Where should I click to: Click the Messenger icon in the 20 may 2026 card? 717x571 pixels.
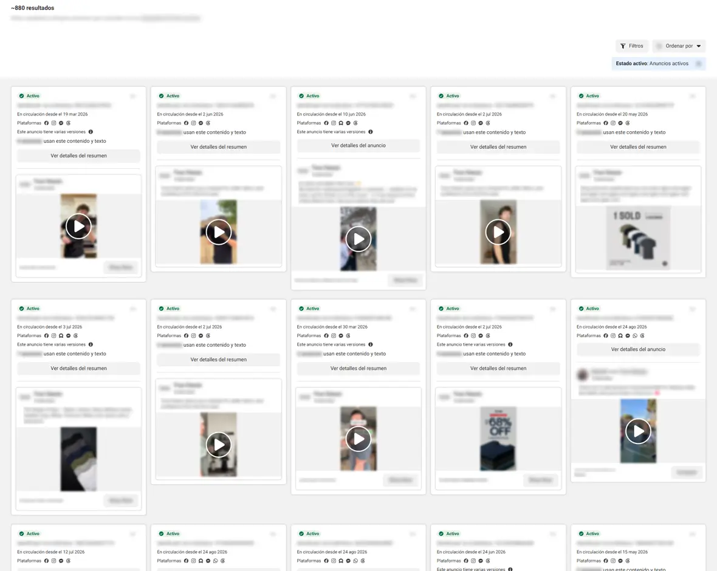[620, 123]
